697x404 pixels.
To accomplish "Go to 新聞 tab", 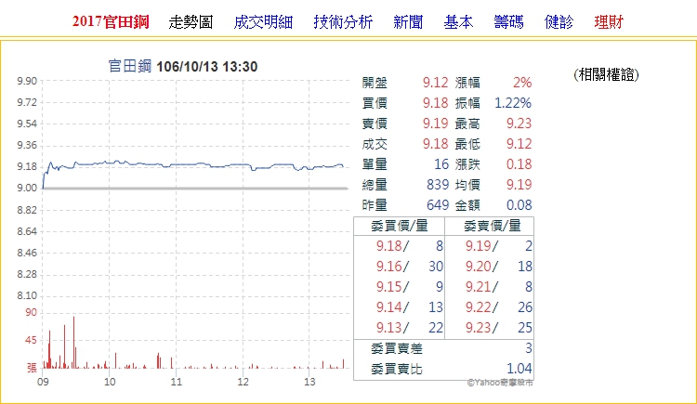I will coord(408,22).
